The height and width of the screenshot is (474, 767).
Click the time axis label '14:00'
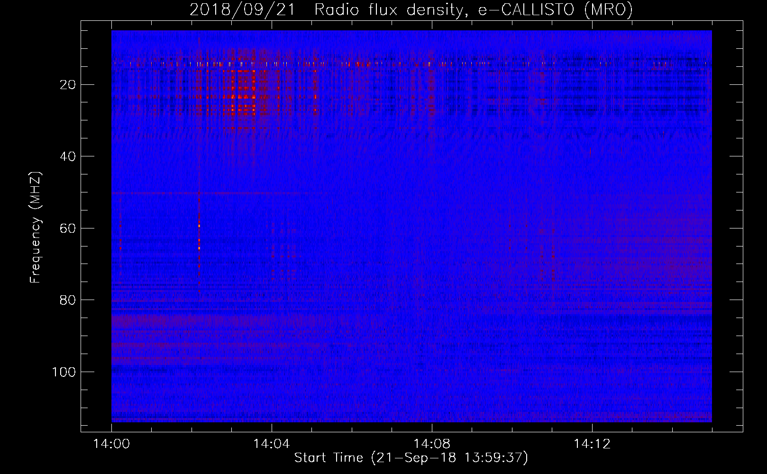click(111, 444)
